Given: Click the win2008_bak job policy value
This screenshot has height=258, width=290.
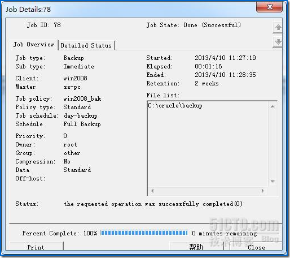Looking at the screenshot, I should pos(82,98).
